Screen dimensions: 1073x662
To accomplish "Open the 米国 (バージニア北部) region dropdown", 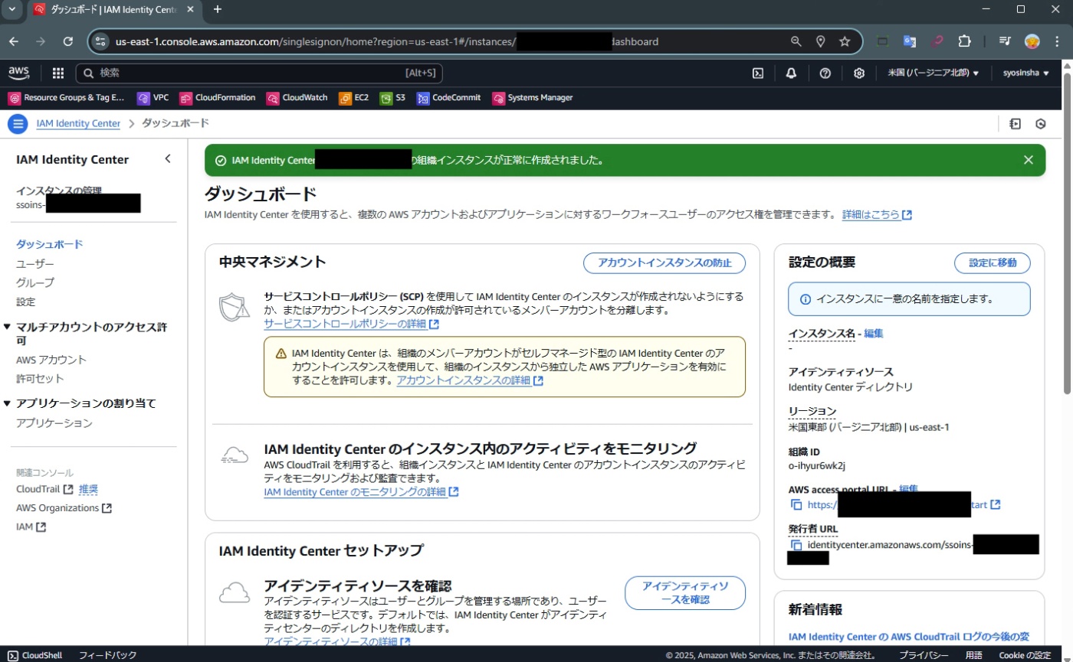I will tap(934, 73).
